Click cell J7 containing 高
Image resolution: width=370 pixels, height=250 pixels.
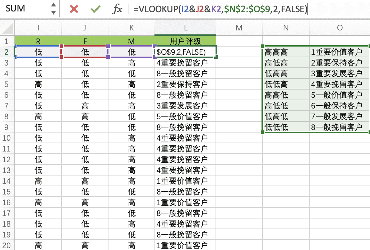85,106
